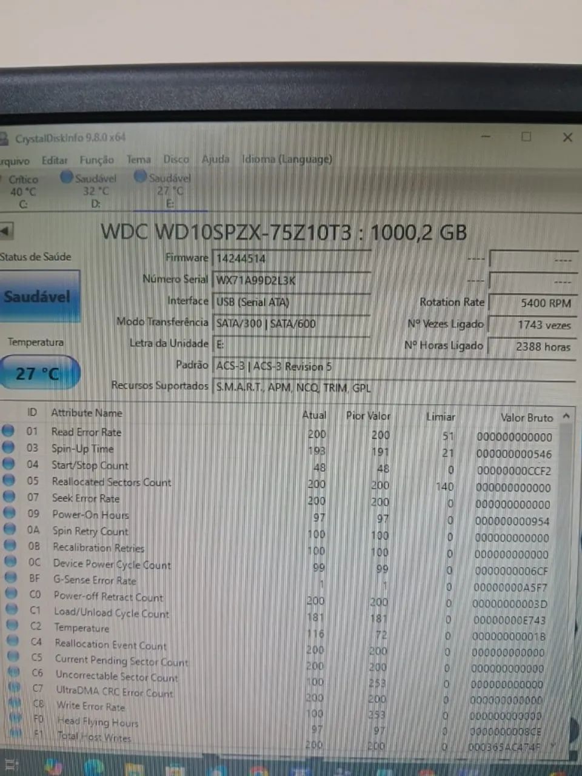Click the Limiar column header
The width and height of the screenshot is (582, 776).
(441, 416)
